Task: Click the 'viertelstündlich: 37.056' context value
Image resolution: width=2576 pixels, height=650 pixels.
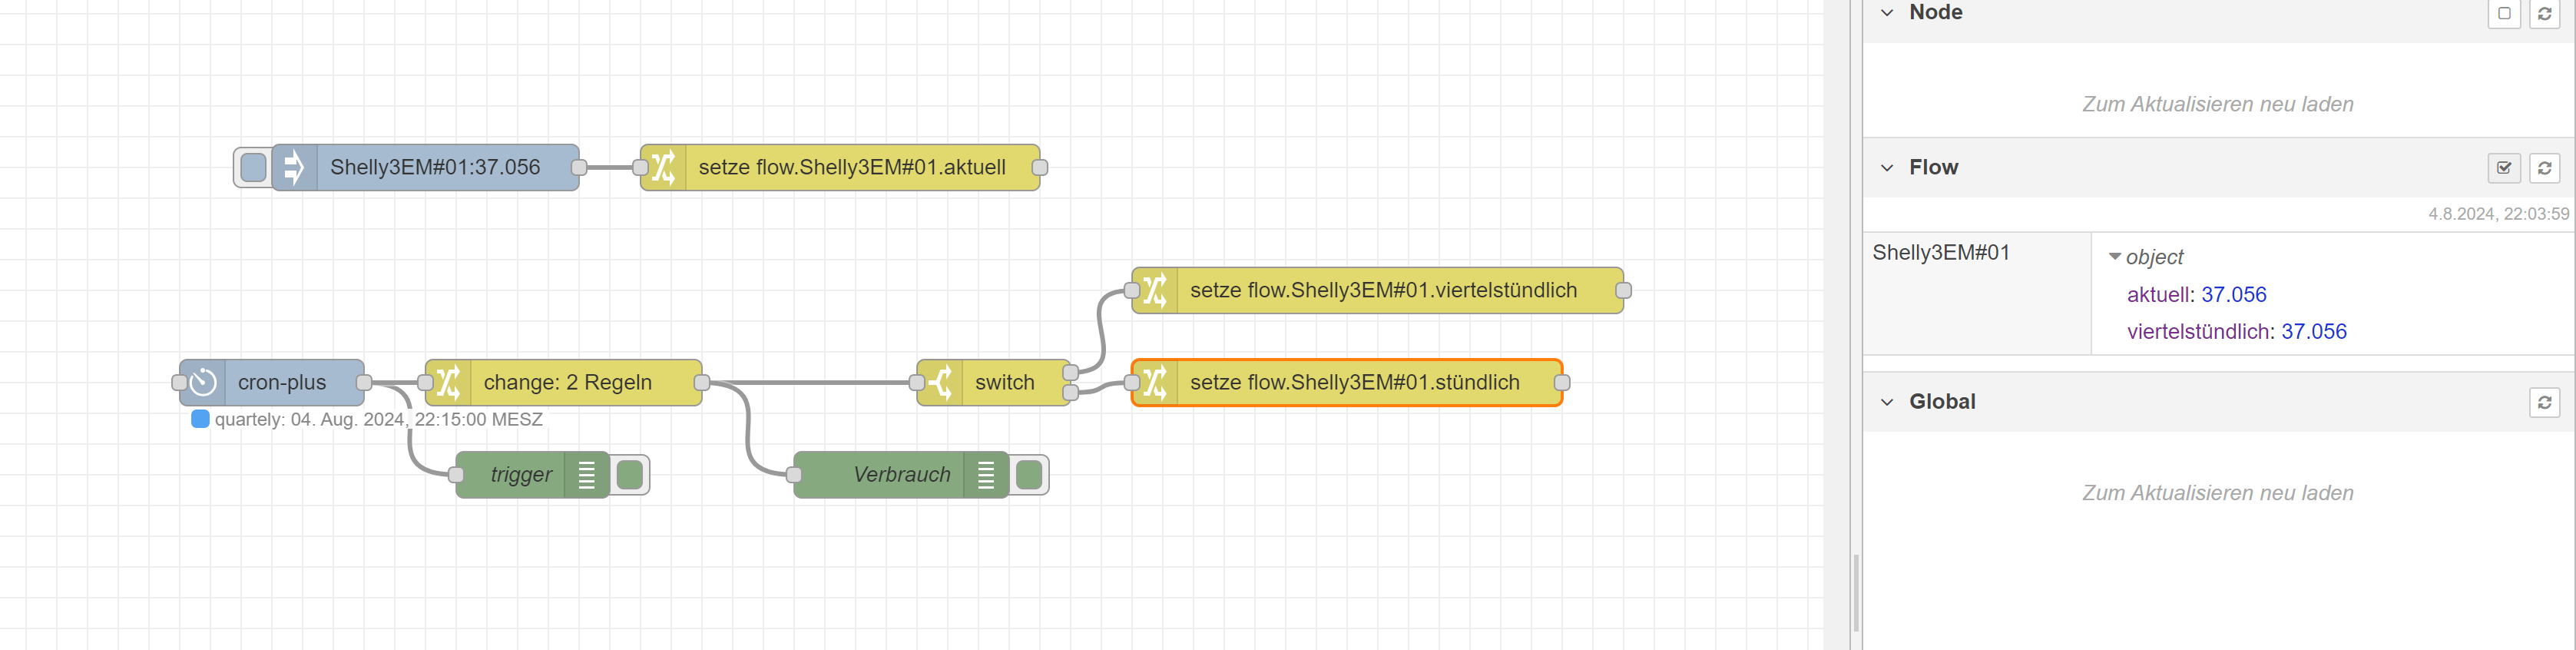Action: click(2236, 332)
